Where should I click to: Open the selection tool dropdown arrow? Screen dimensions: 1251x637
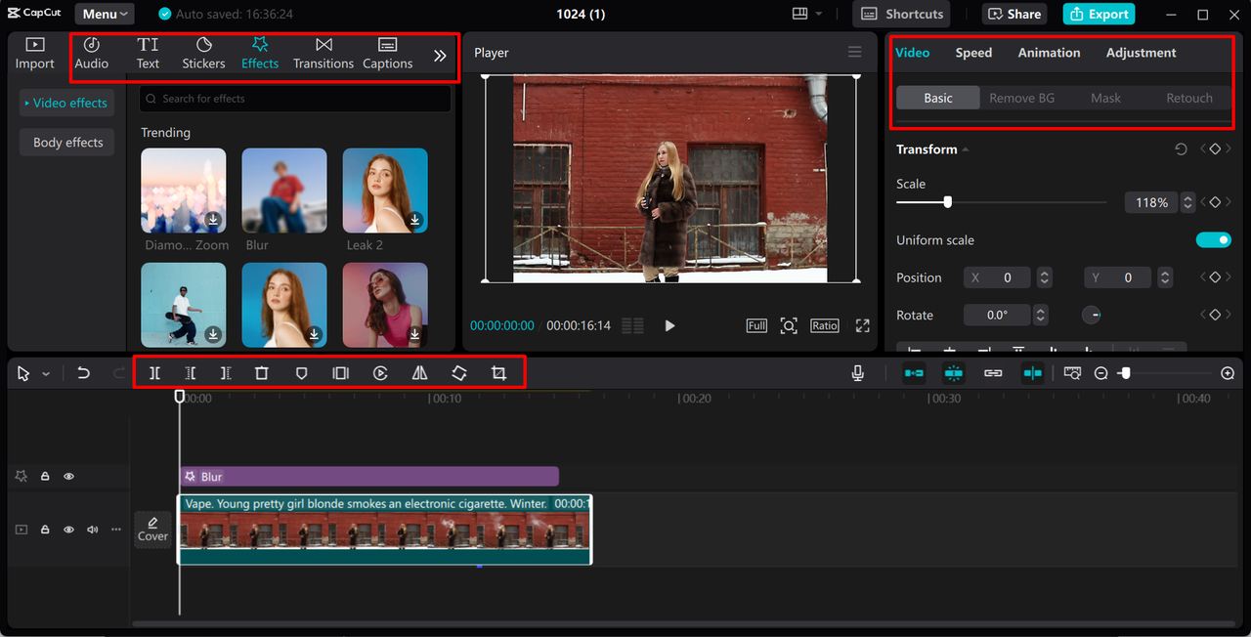click(46, 374)
